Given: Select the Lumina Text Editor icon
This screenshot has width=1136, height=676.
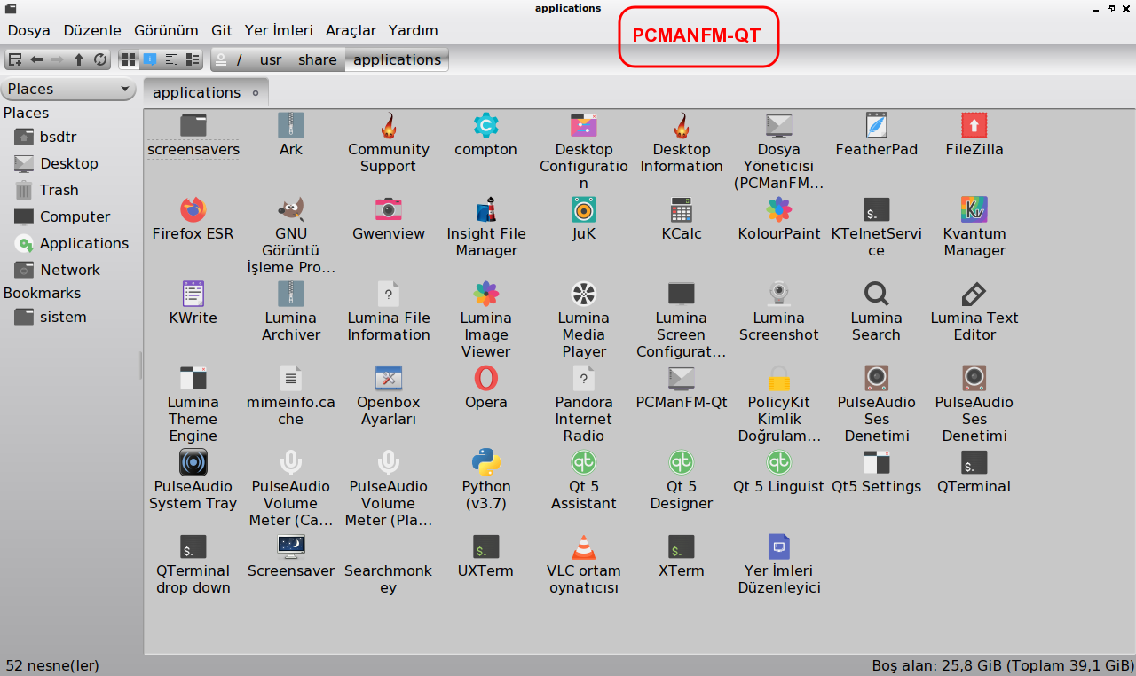Looking at the screenshot, I should click(x=974, y=294).
